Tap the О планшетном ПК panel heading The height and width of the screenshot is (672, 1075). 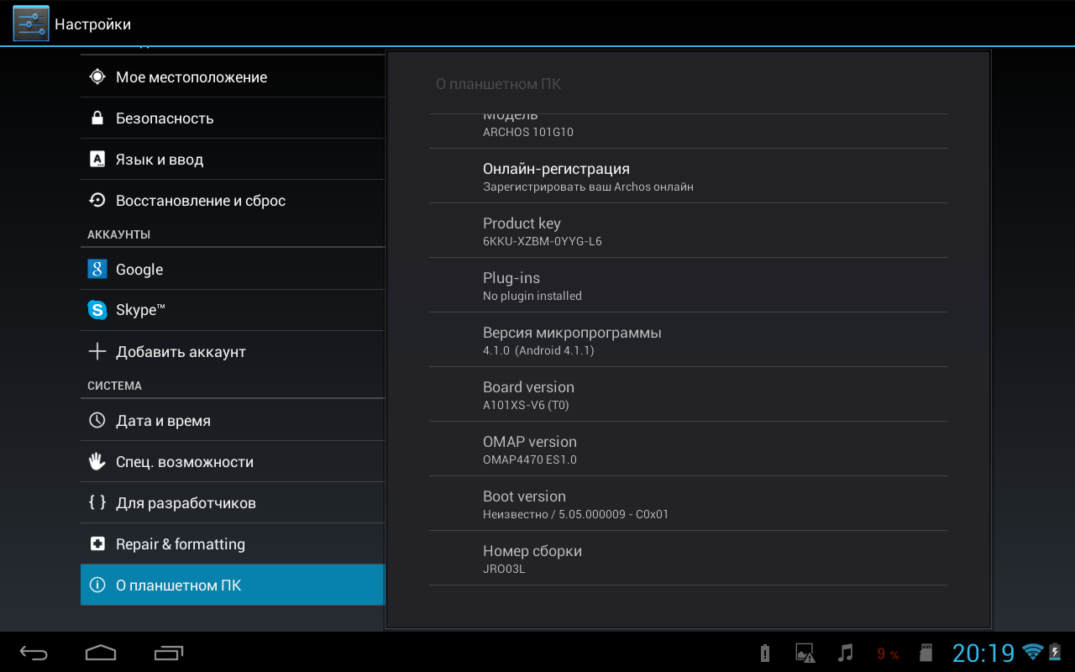pyautogui.click(x=498, y=84)
